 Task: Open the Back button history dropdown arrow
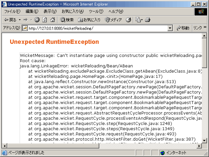tap(20, 20)
